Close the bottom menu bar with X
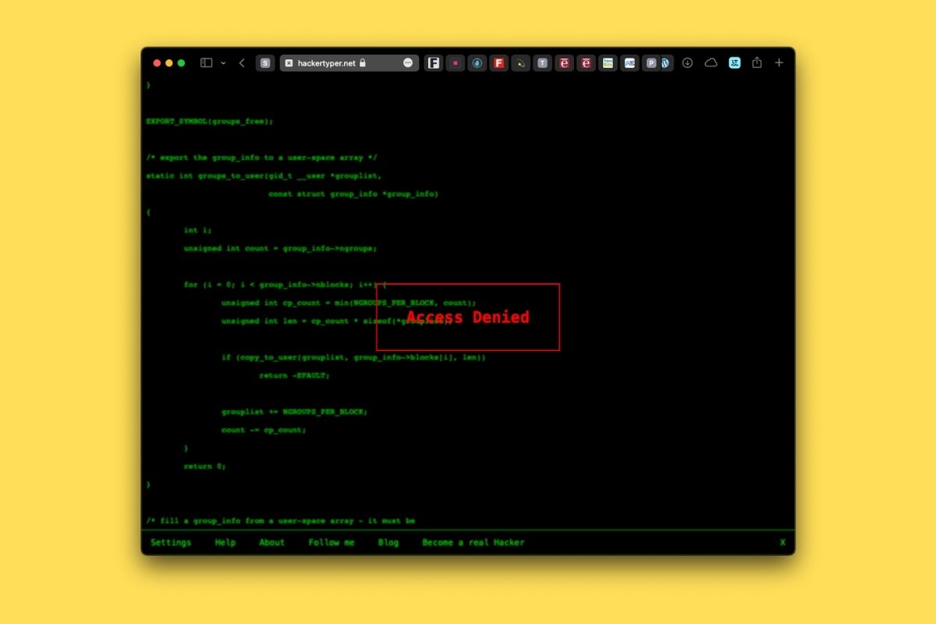This screenshot has height=624, width=936. click(782, 542)
